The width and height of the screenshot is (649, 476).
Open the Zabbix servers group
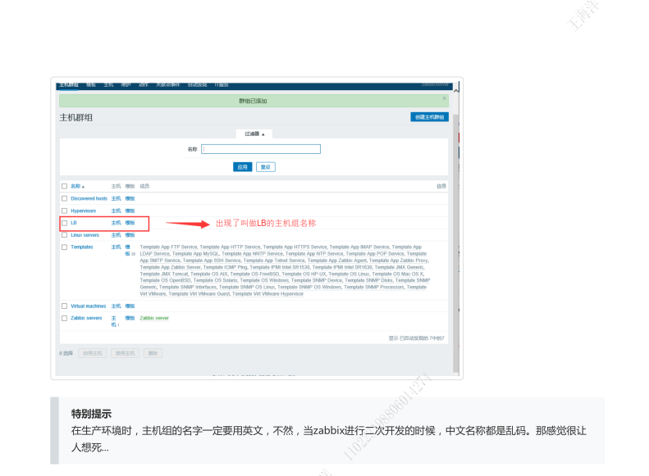(x=86, y=318)
